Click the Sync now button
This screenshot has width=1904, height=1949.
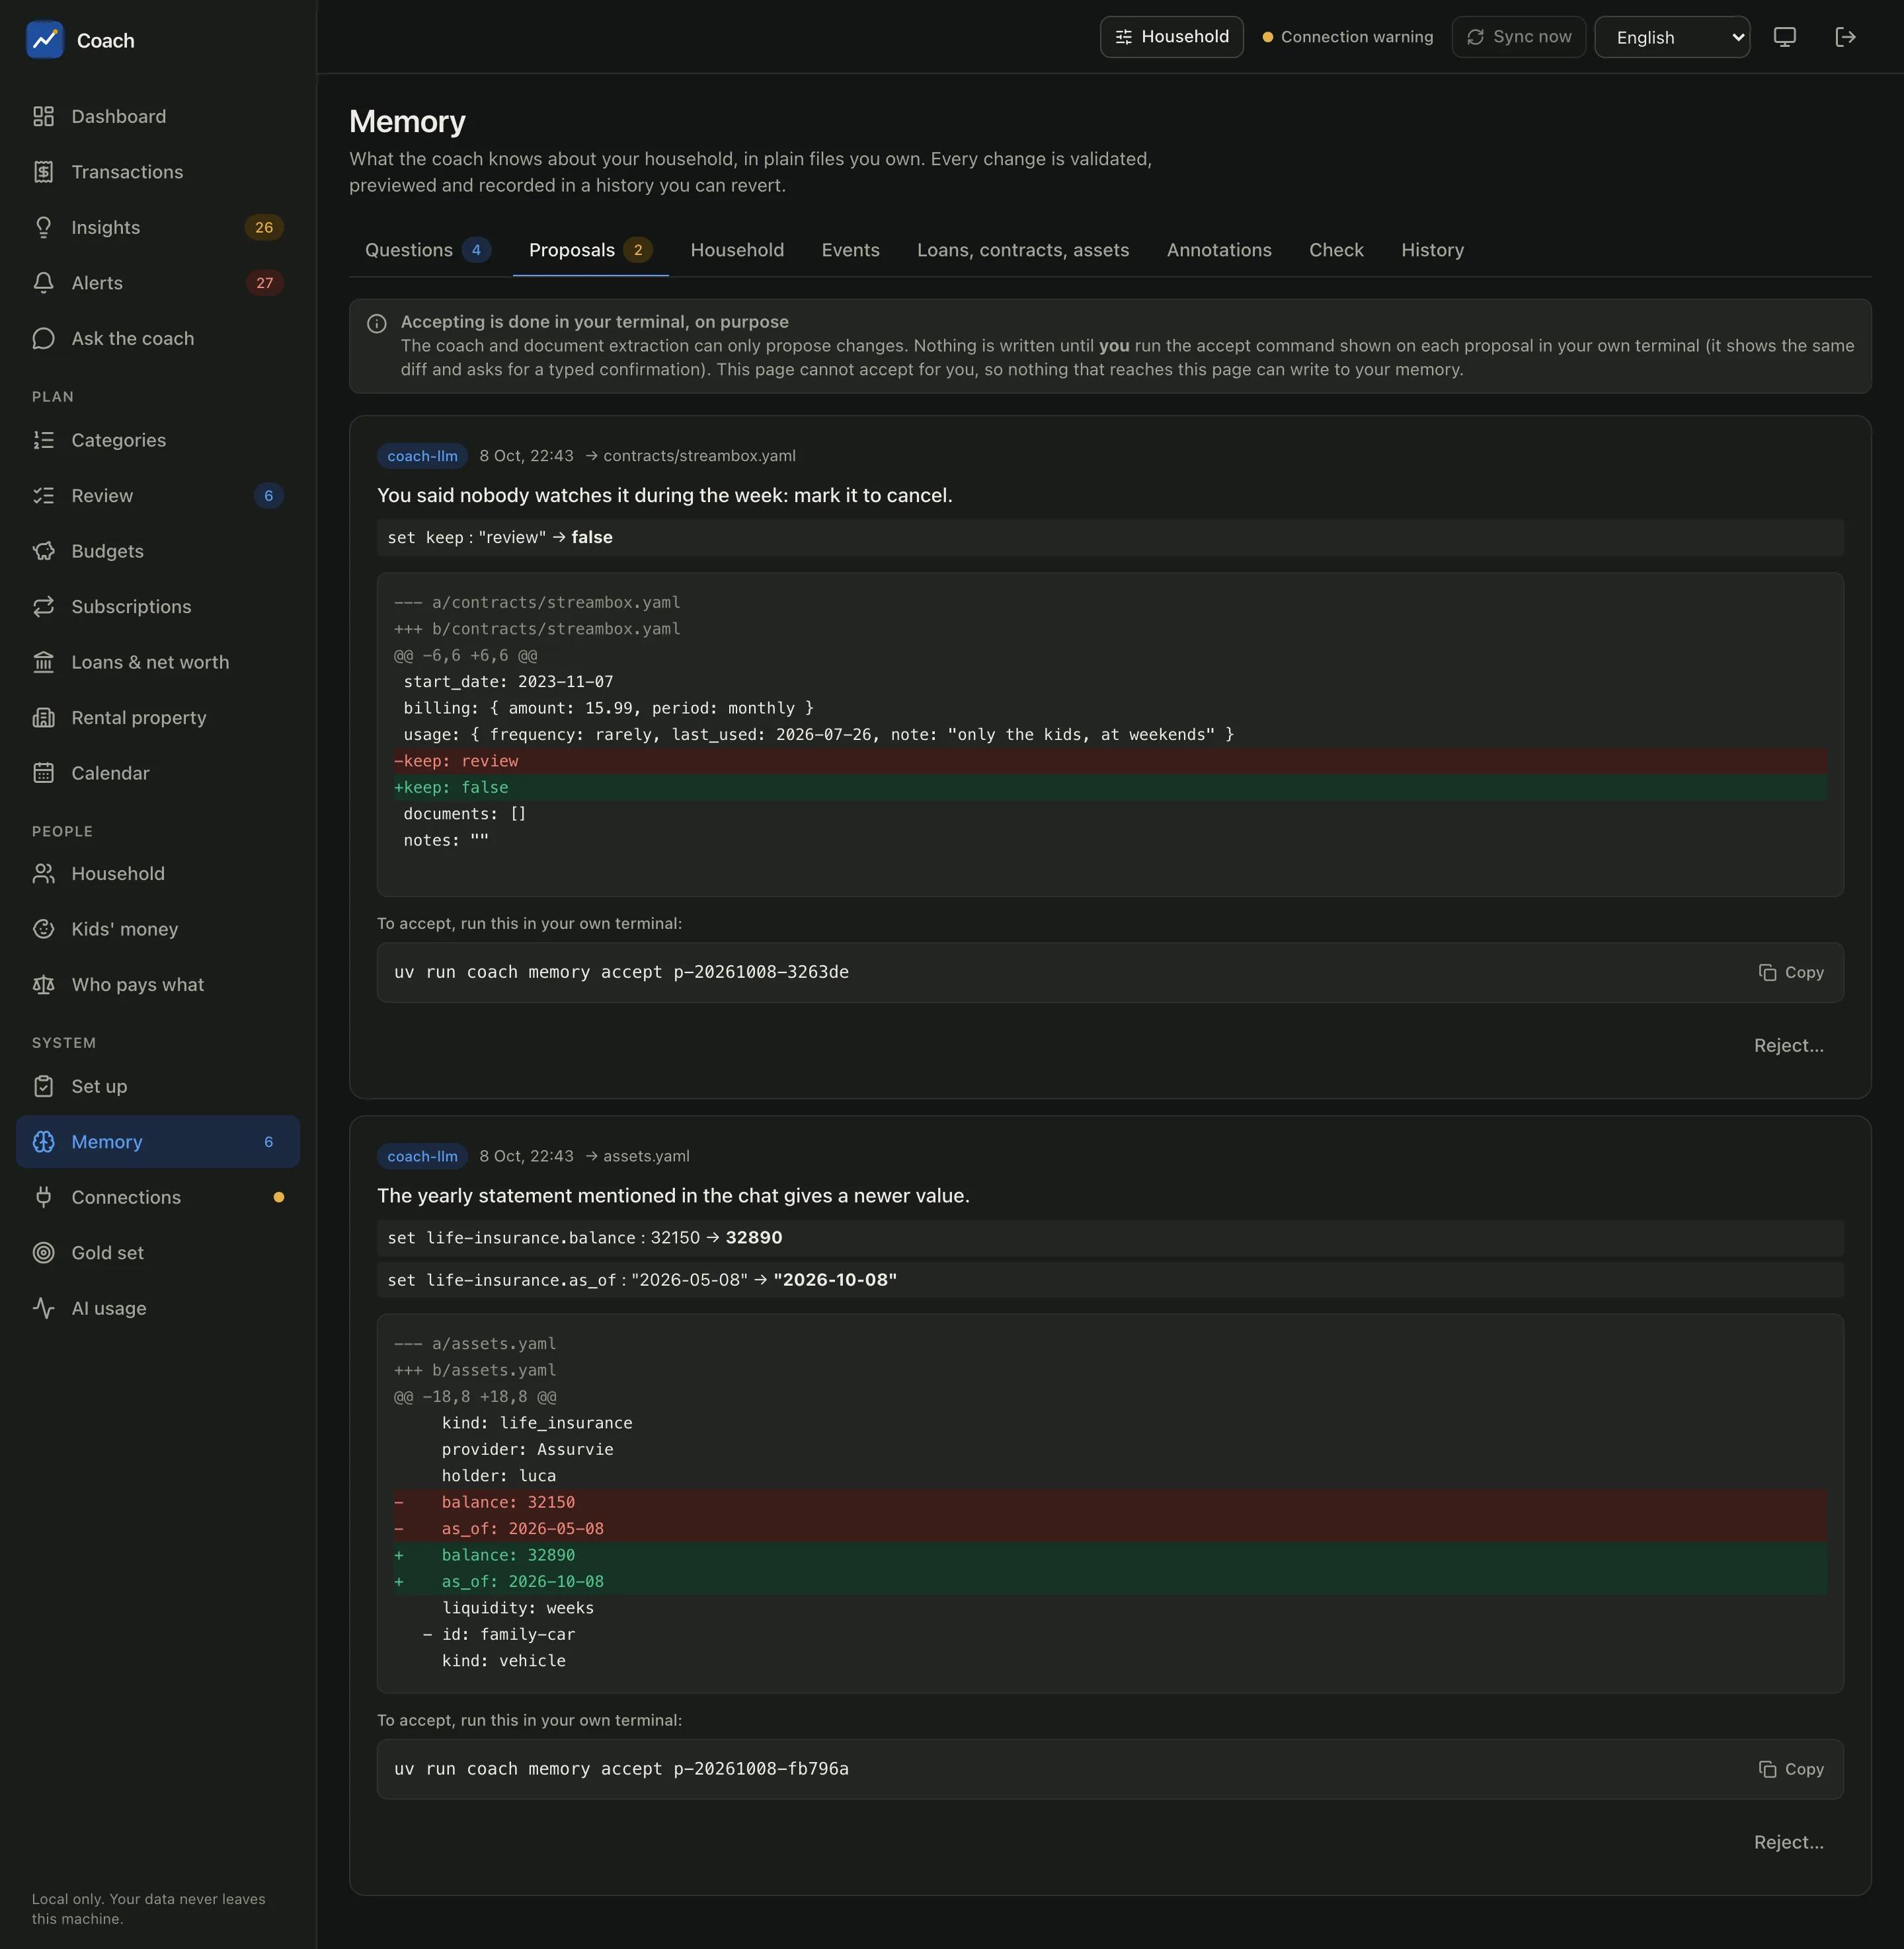[1518, 37]
